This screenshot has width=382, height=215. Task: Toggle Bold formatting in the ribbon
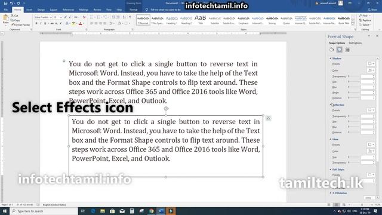[x=36, y=23]
